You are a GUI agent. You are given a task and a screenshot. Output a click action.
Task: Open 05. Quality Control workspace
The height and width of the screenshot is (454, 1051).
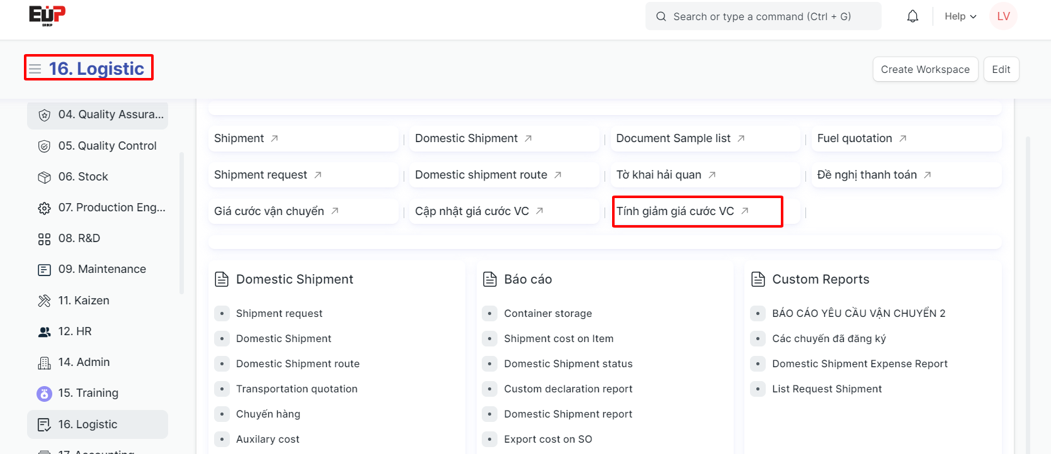[107, 146]
